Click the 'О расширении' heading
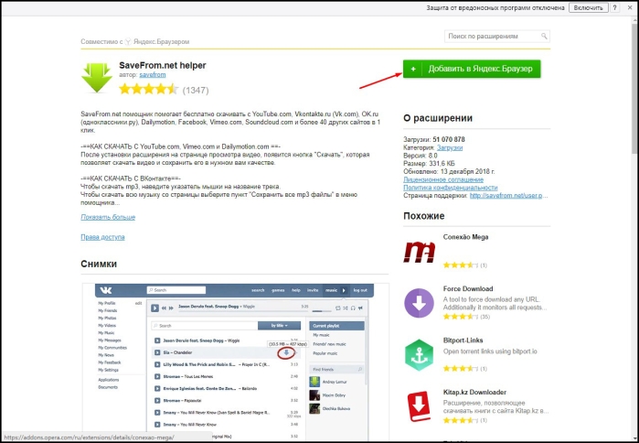The width and height of the screenshot is (639, 443). [438, 118]
